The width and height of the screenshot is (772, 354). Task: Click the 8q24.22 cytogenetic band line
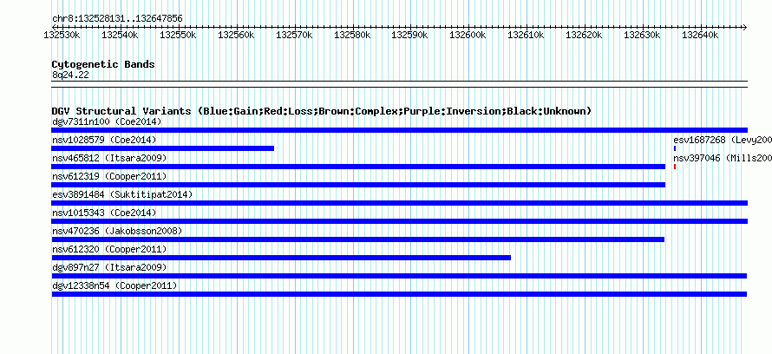(400, 84)
